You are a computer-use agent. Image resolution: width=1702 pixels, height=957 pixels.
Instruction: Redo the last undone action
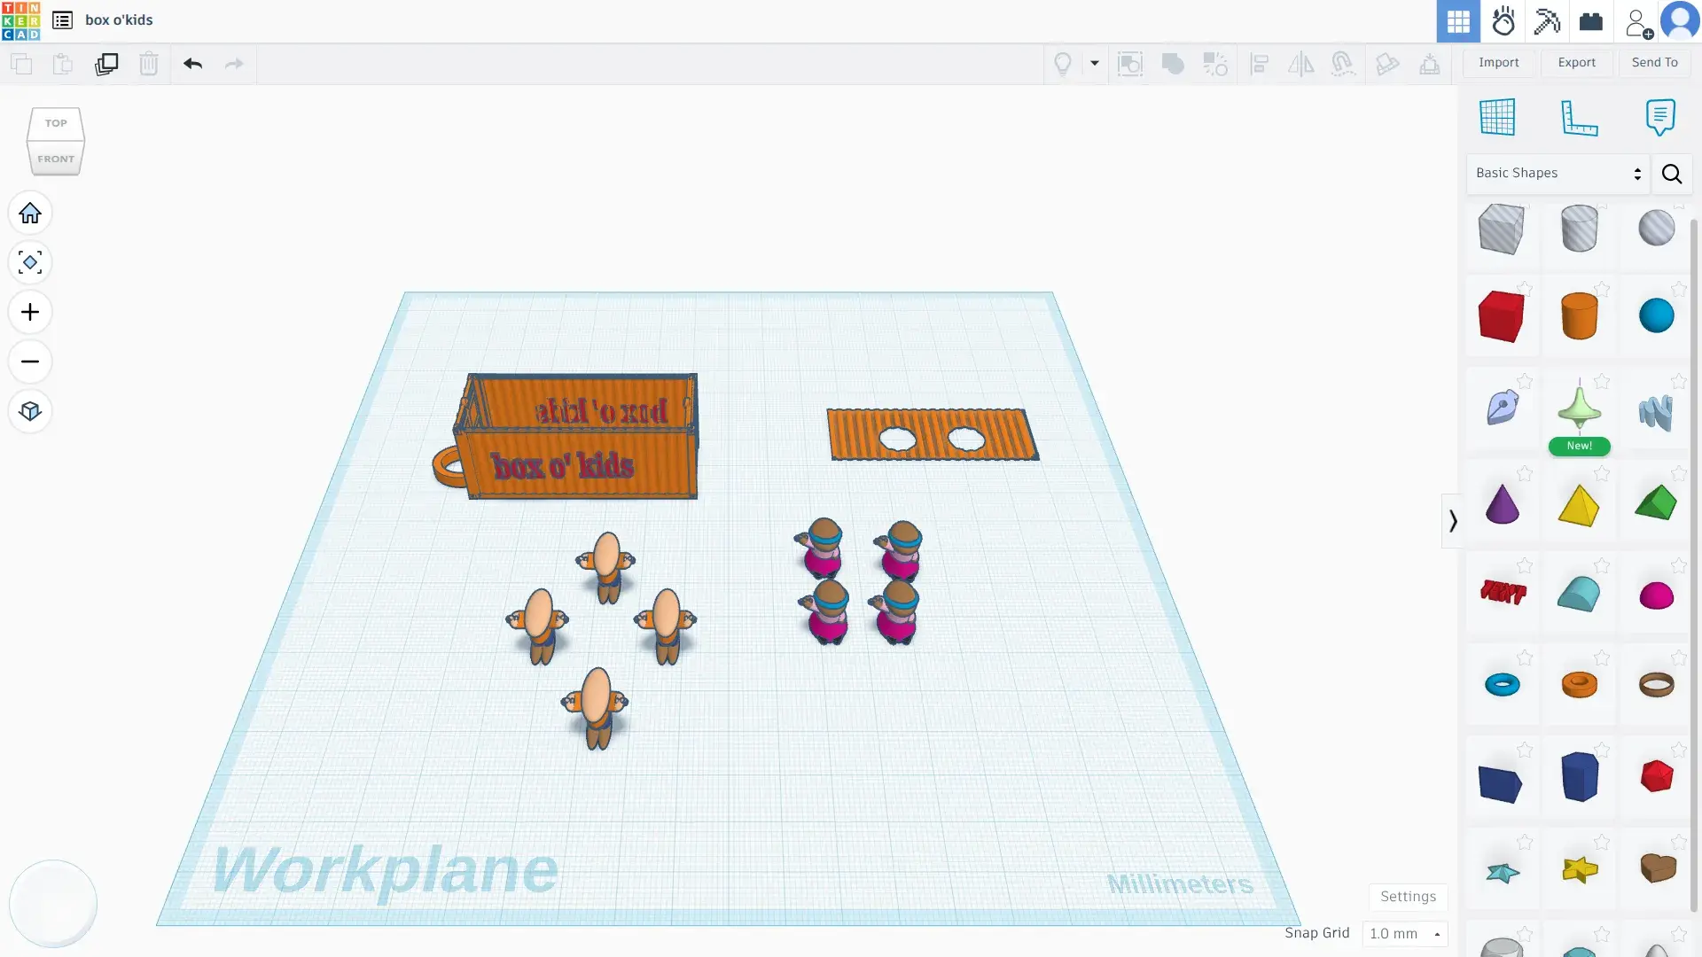234,64
